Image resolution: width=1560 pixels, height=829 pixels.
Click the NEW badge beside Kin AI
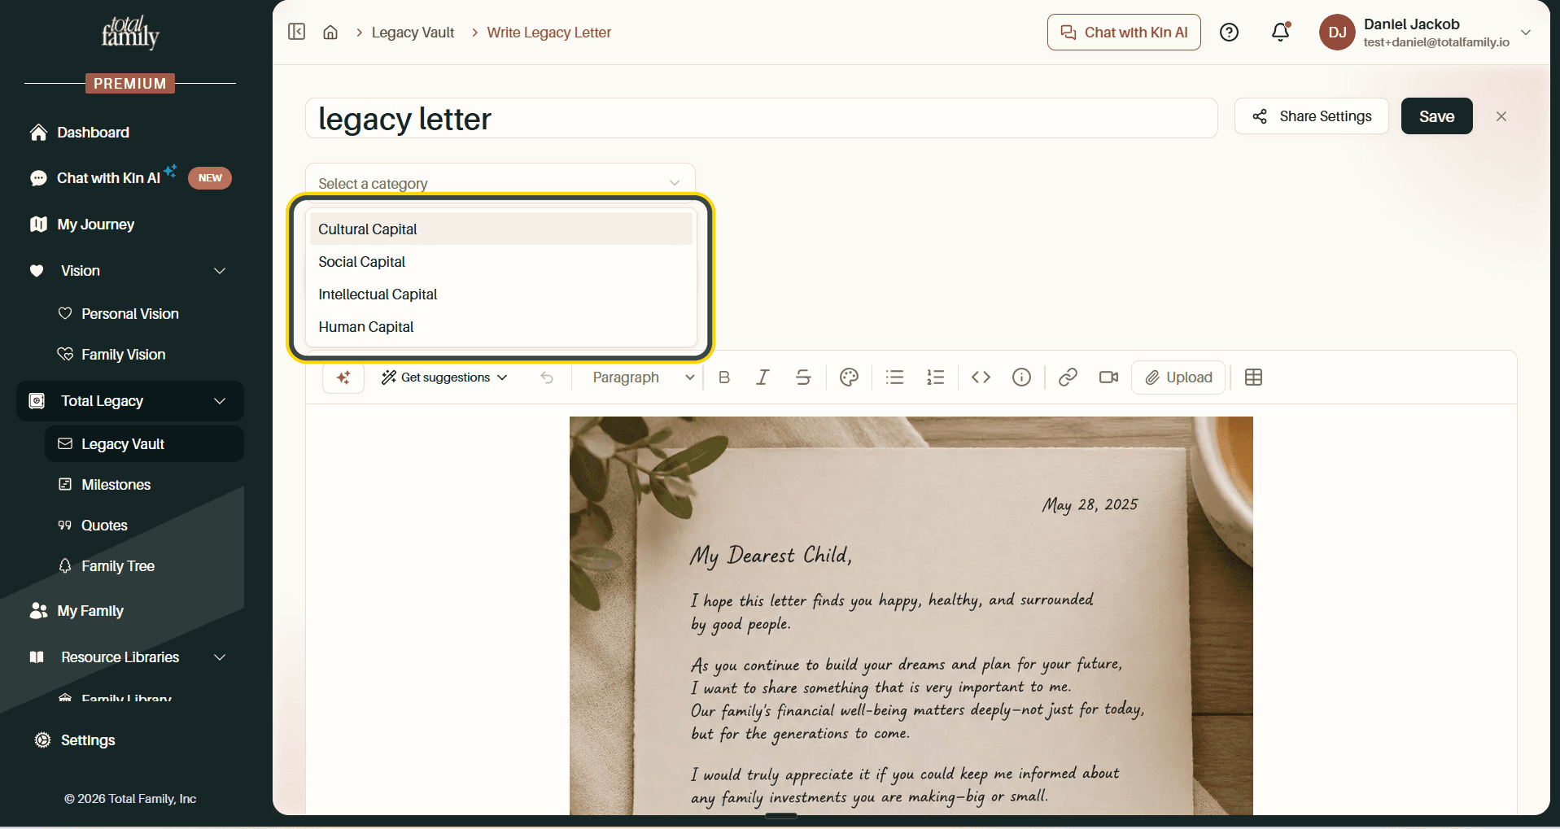point(210,178)
